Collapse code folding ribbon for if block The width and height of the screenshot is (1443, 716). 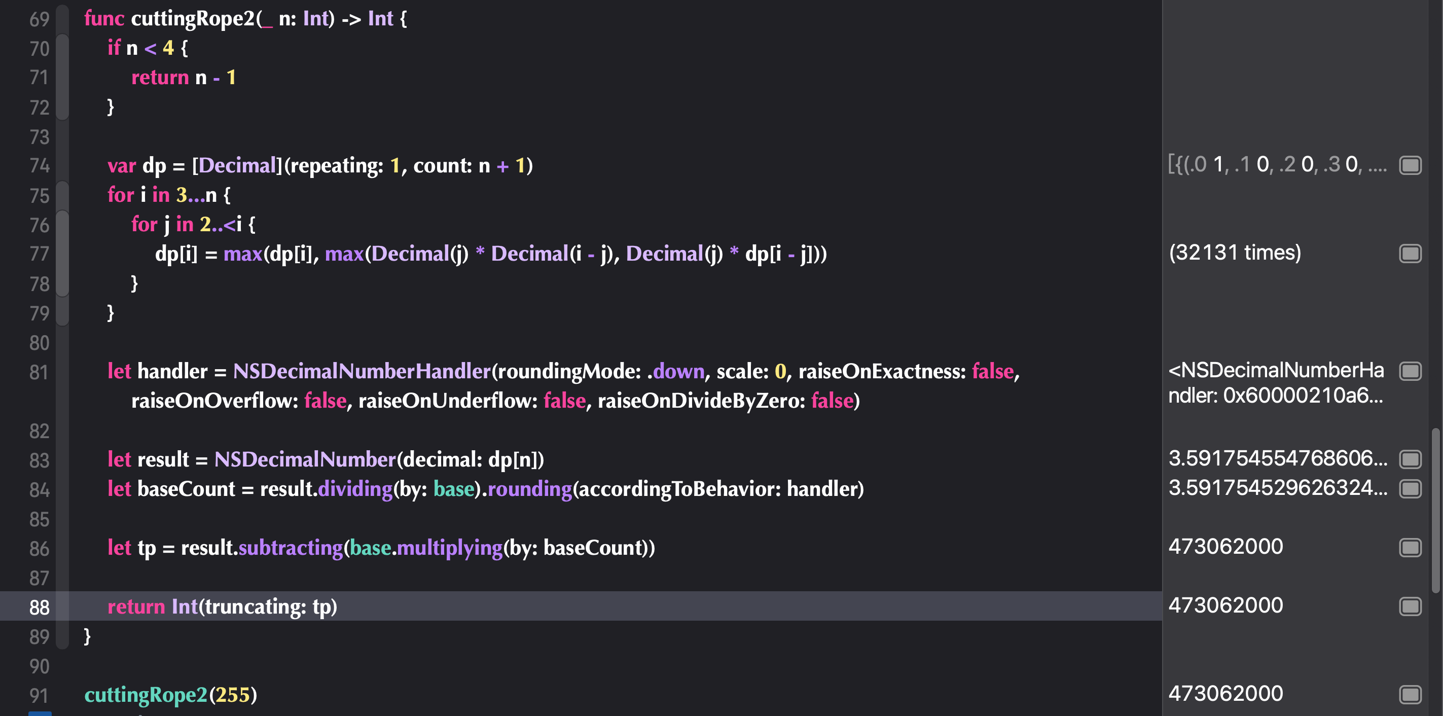(x=63, y=77)
